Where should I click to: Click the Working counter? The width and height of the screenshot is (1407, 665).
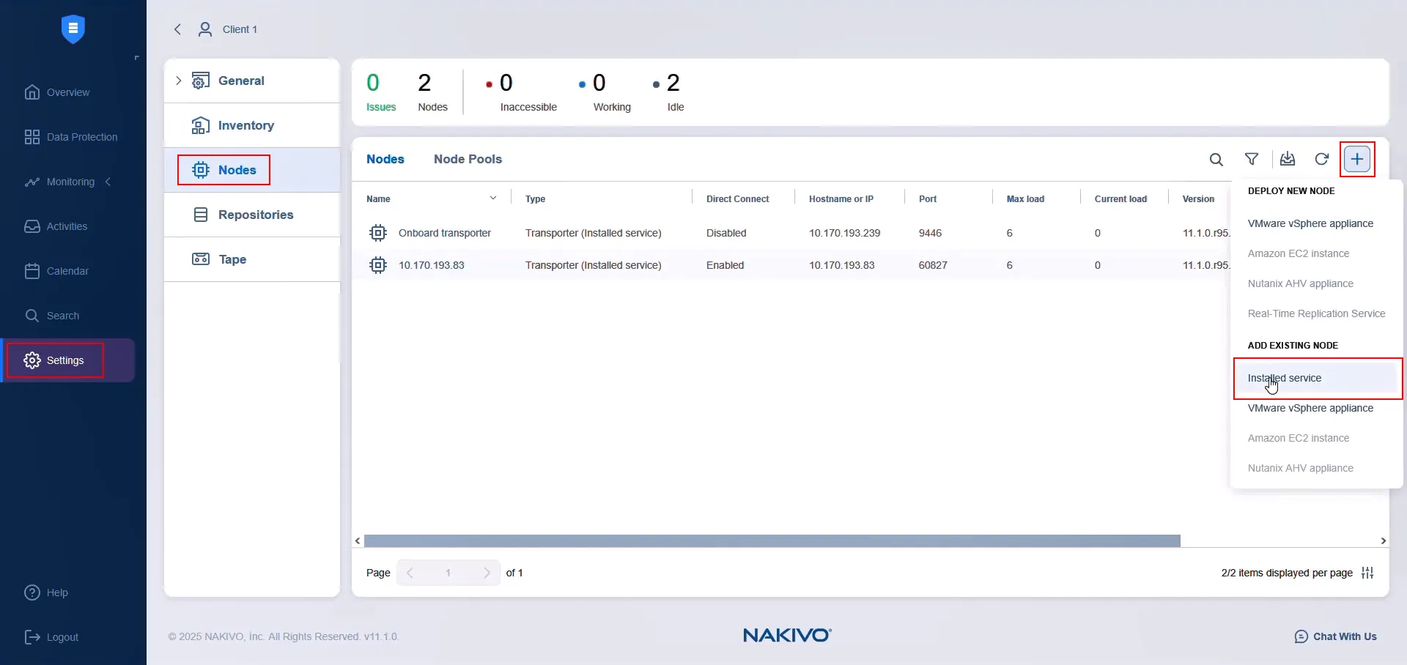pos(605,92)
